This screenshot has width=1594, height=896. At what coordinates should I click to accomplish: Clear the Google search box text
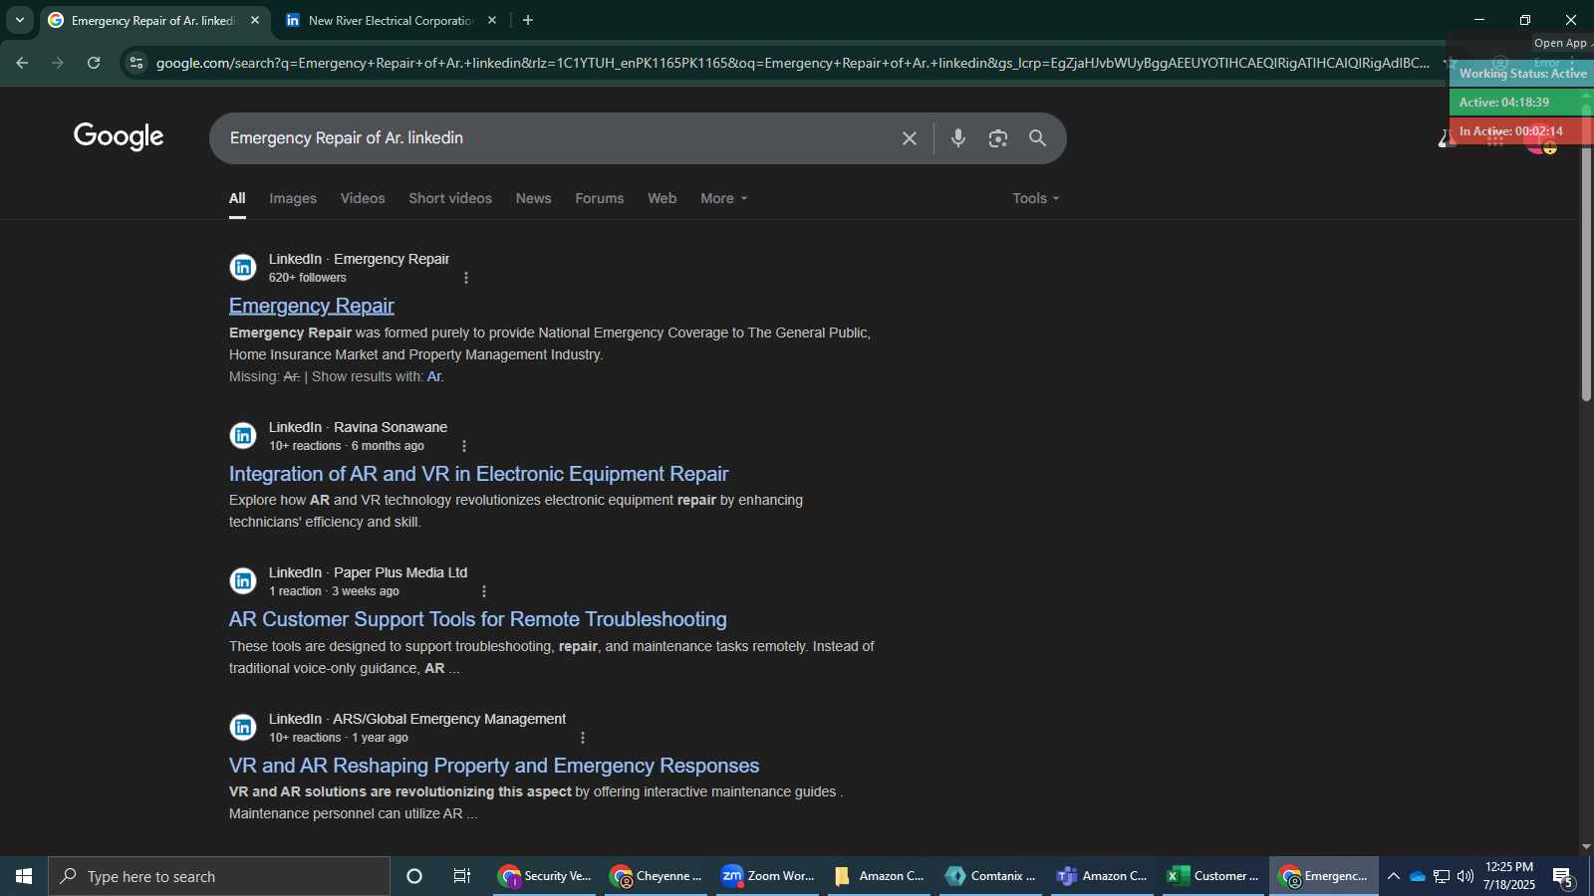pyautogui.click(x=909, y=138)
